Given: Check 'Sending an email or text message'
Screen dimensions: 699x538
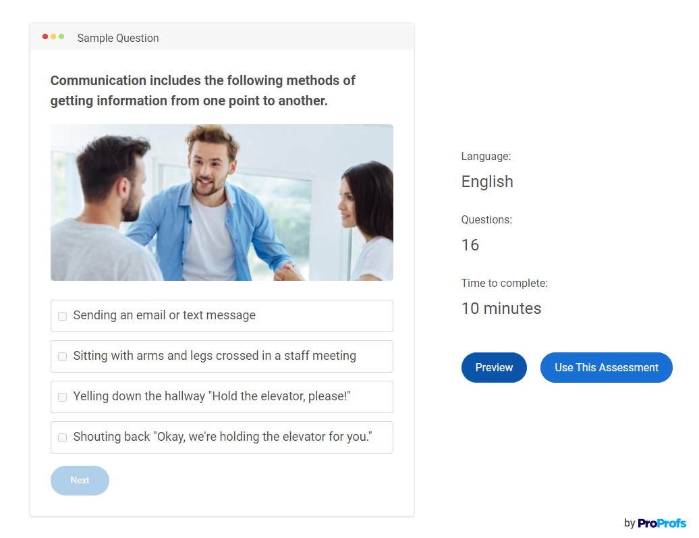Looking at the screenshot, I should pyautogui.click(x=62, y=316).
